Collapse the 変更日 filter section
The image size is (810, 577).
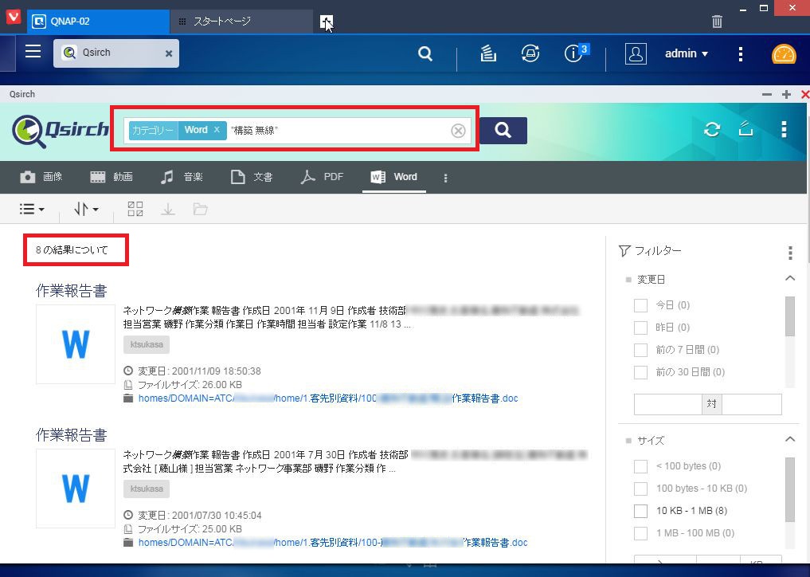[790, 278]
